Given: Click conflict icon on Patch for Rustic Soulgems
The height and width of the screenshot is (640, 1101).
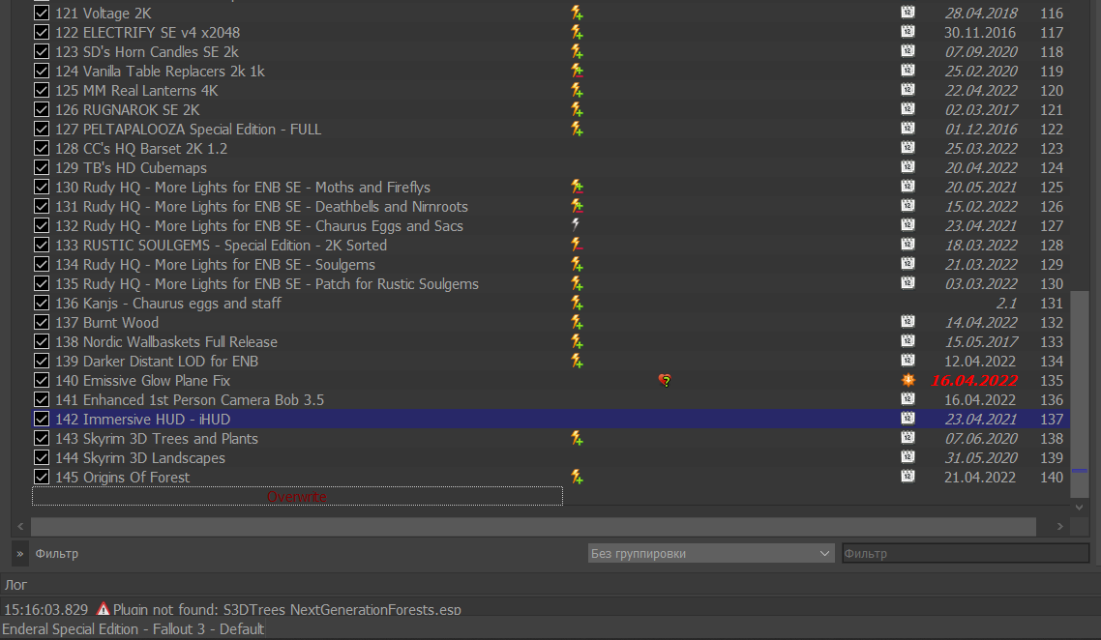Looking at the screenshot, I should [x=577, y=283].
